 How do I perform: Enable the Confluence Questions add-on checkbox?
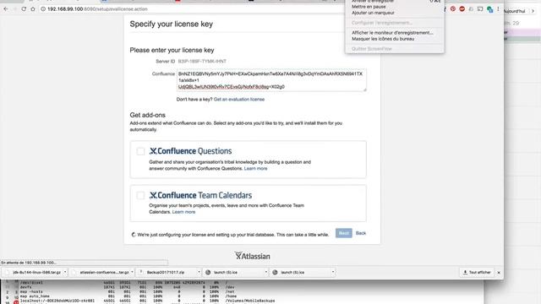(140, 151)
